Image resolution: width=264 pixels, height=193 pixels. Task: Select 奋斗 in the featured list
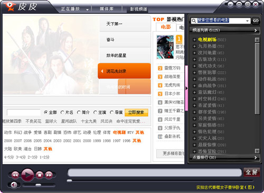125,40
